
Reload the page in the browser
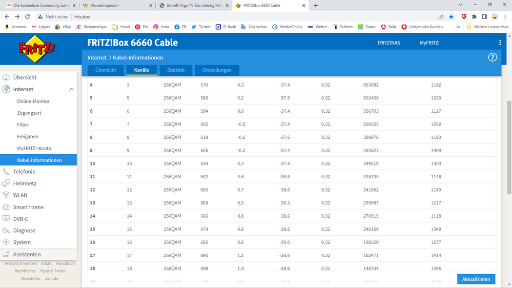coord(28,16)
